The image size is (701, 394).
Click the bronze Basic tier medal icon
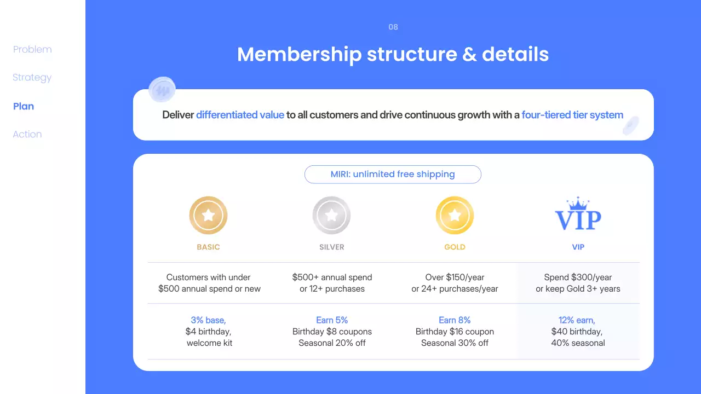point(208,215)
